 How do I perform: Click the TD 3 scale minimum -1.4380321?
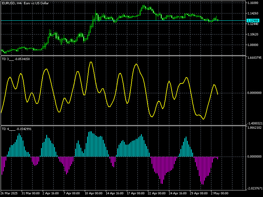tap(254, 123)
